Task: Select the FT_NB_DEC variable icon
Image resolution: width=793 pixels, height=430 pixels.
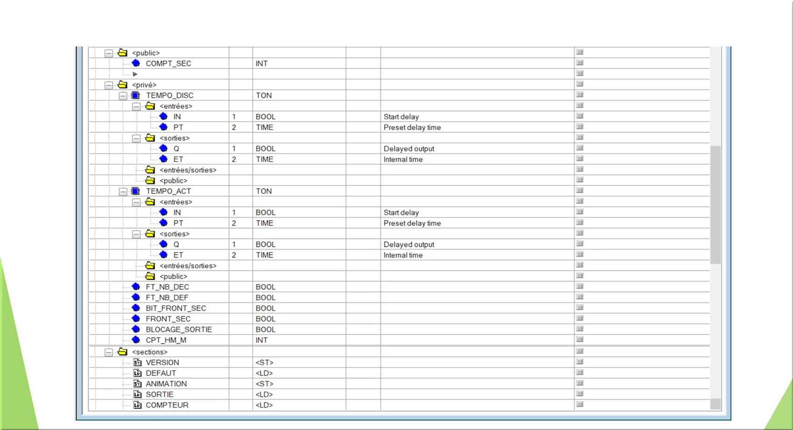Action: (136, 287)
